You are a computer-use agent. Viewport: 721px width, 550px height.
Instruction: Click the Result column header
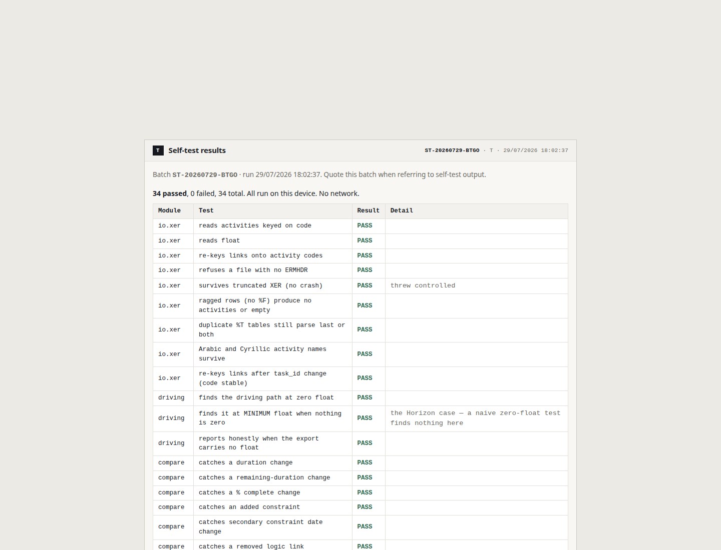coord(369,211)
